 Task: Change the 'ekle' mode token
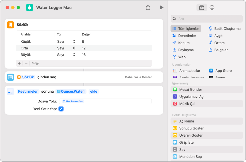pos(94,91)
